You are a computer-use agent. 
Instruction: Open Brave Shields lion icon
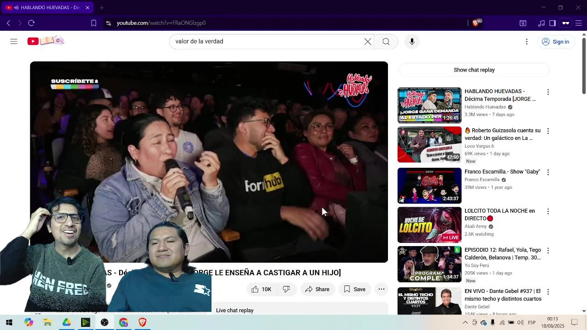tap(476, 23)
